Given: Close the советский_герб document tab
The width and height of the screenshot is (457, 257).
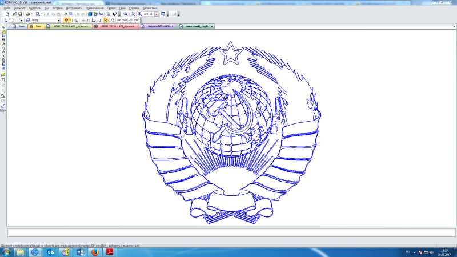Looking at the screenshot, I should [212, 27].
